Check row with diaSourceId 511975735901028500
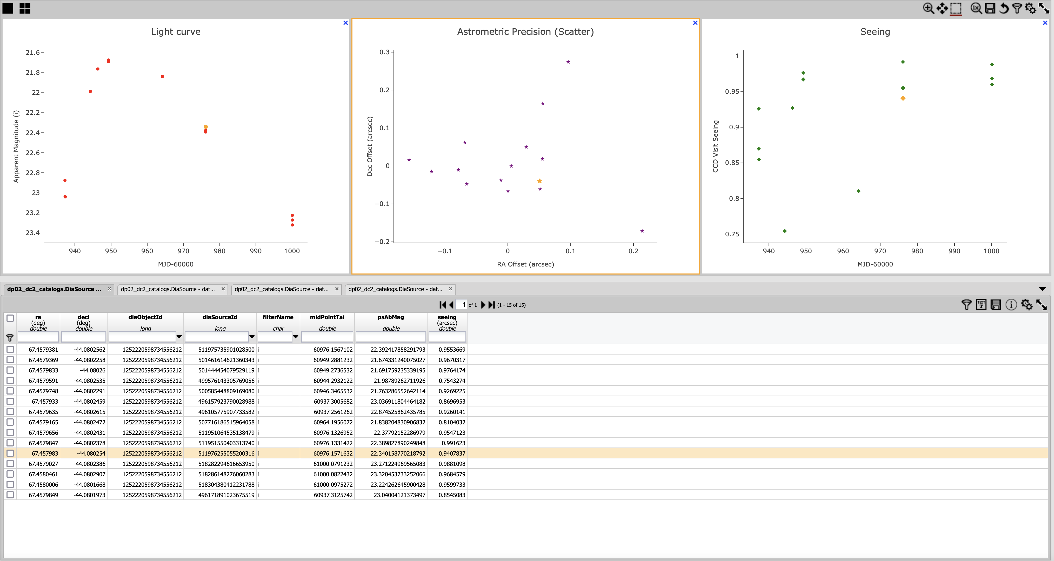The height and width of the screenshot is (561, 1054). pyautogui.click(x=10, y=349)
